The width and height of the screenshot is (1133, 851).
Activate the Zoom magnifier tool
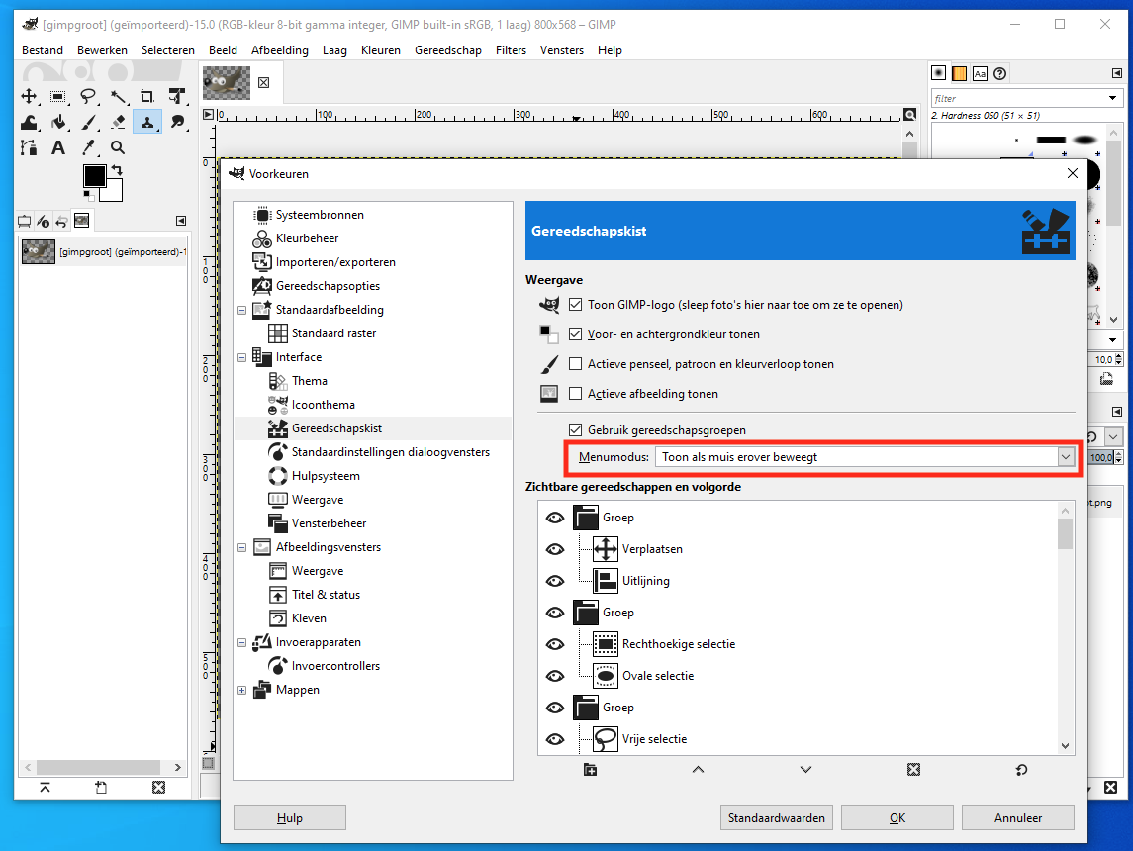118,147
